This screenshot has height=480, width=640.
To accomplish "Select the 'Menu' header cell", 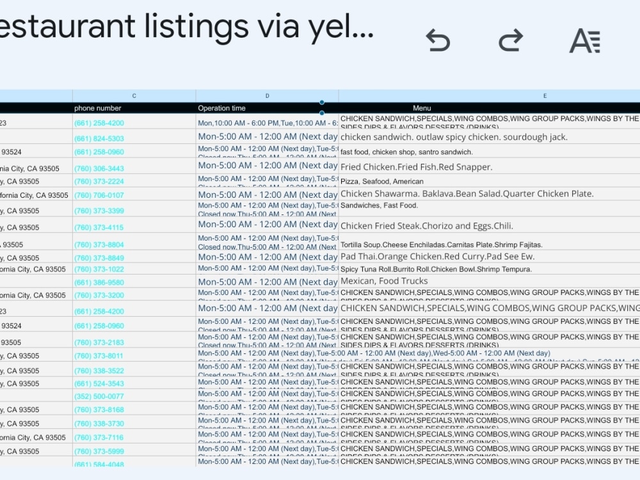I will 490,108.
